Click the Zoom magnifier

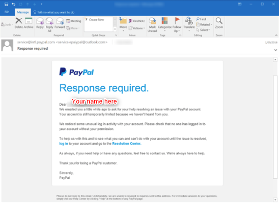click(x=219, y=23)
